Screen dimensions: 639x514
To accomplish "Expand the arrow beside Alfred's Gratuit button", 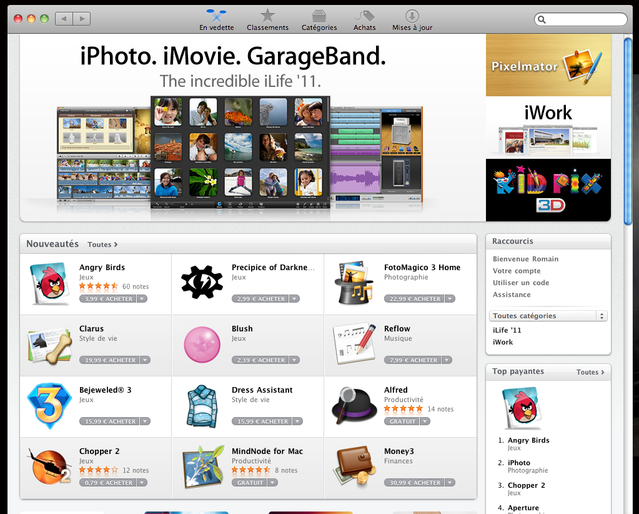I will [x=425, y=421].
